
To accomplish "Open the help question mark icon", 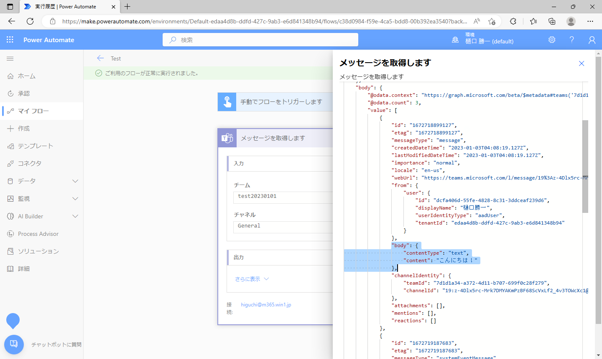I will pos(571,40).
